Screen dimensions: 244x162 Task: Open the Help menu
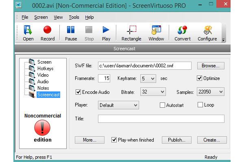click(89, 17)
